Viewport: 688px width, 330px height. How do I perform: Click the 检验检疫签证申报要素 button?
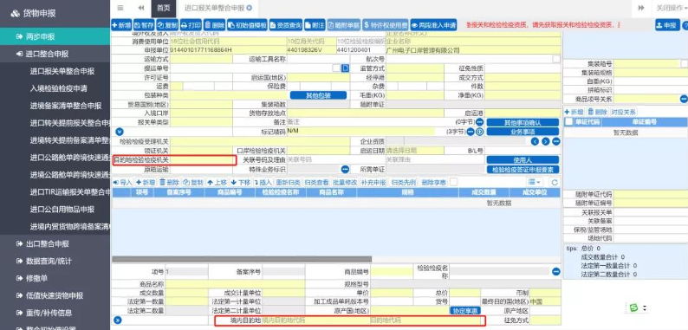[x=522, y=170]
